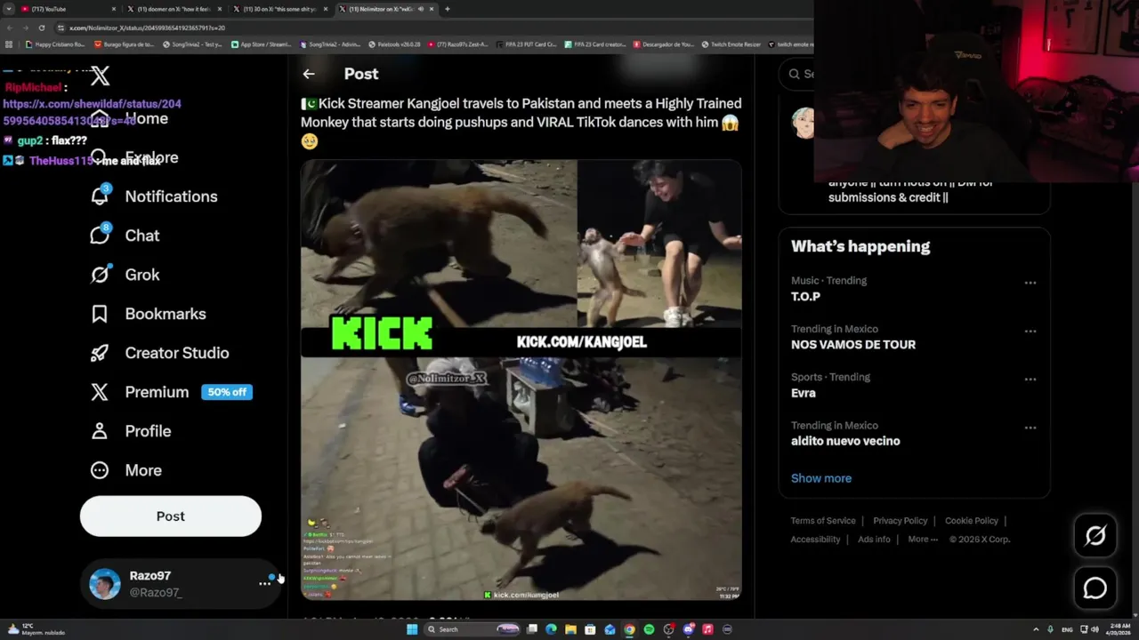1139x640 pixels.
Task: Open Creator Studio from the sidebar
Action: pyautogui.click(x=159, y=353)
